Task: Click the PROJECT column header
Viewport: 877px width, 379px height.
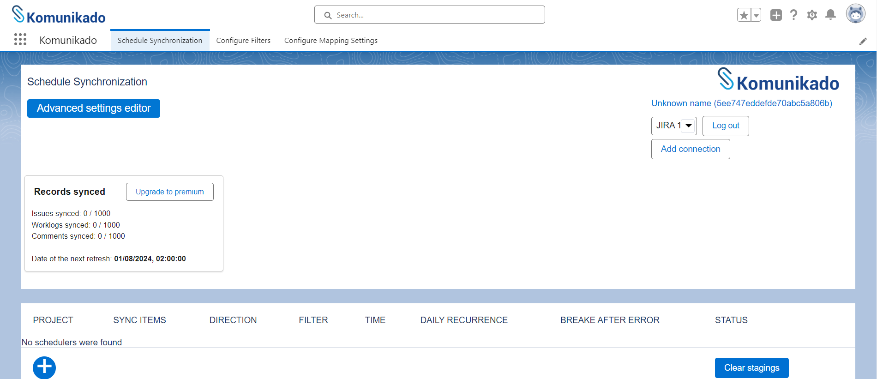Action: tap(53, 320)
